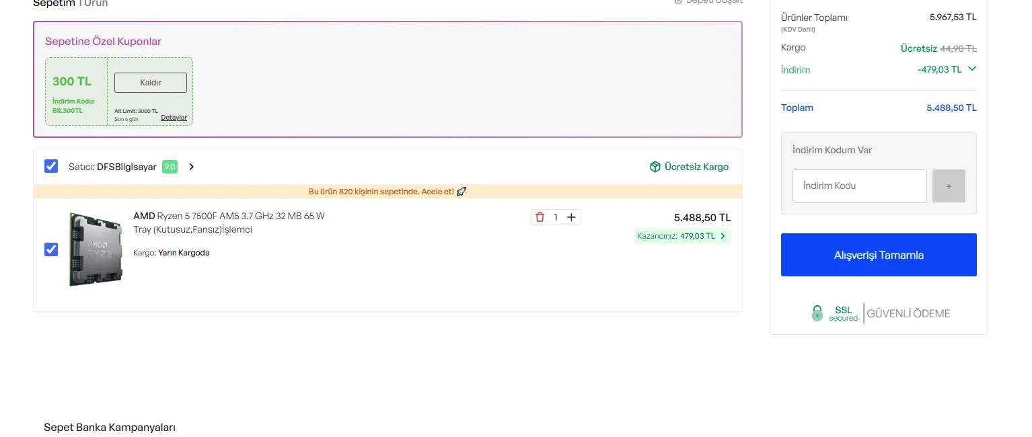Click the Toplam 5.488,50 TL amount

click(x=951, y=108)
